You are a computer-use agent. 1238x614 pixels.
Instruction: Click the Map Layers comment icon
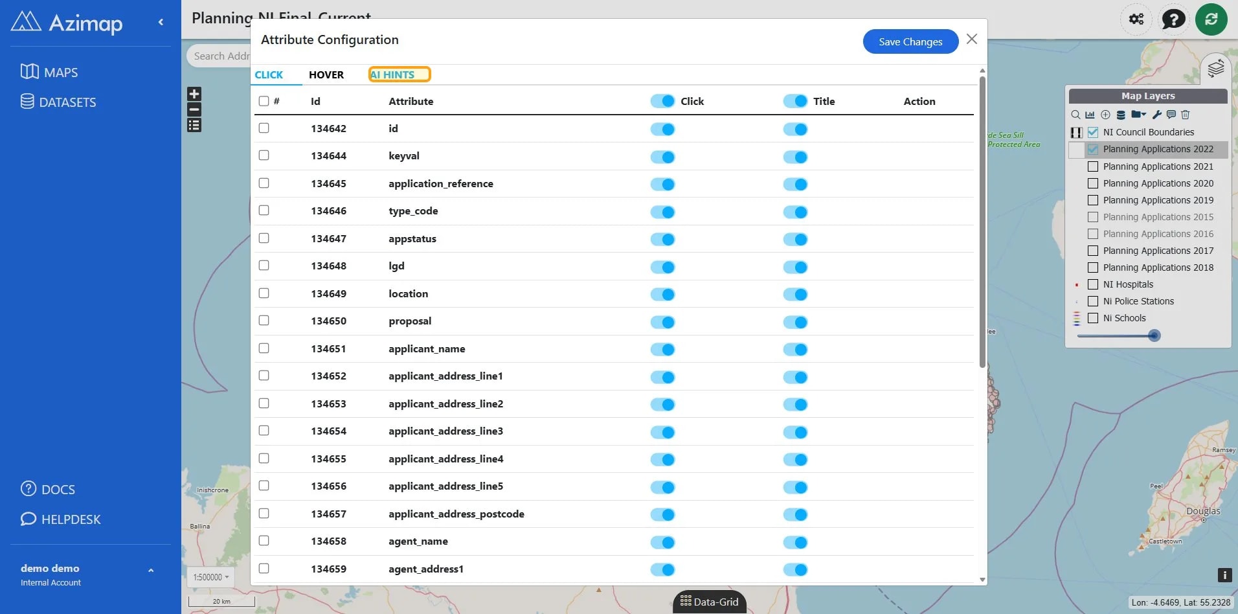coord(1171,115)
